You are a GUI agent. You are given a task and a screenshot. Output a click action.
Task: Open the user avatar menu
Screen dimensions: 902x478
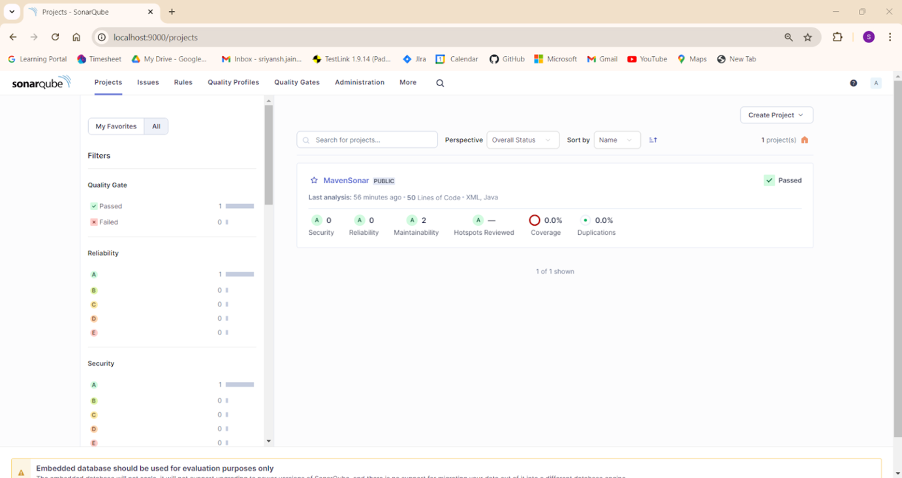coord(876,82)
